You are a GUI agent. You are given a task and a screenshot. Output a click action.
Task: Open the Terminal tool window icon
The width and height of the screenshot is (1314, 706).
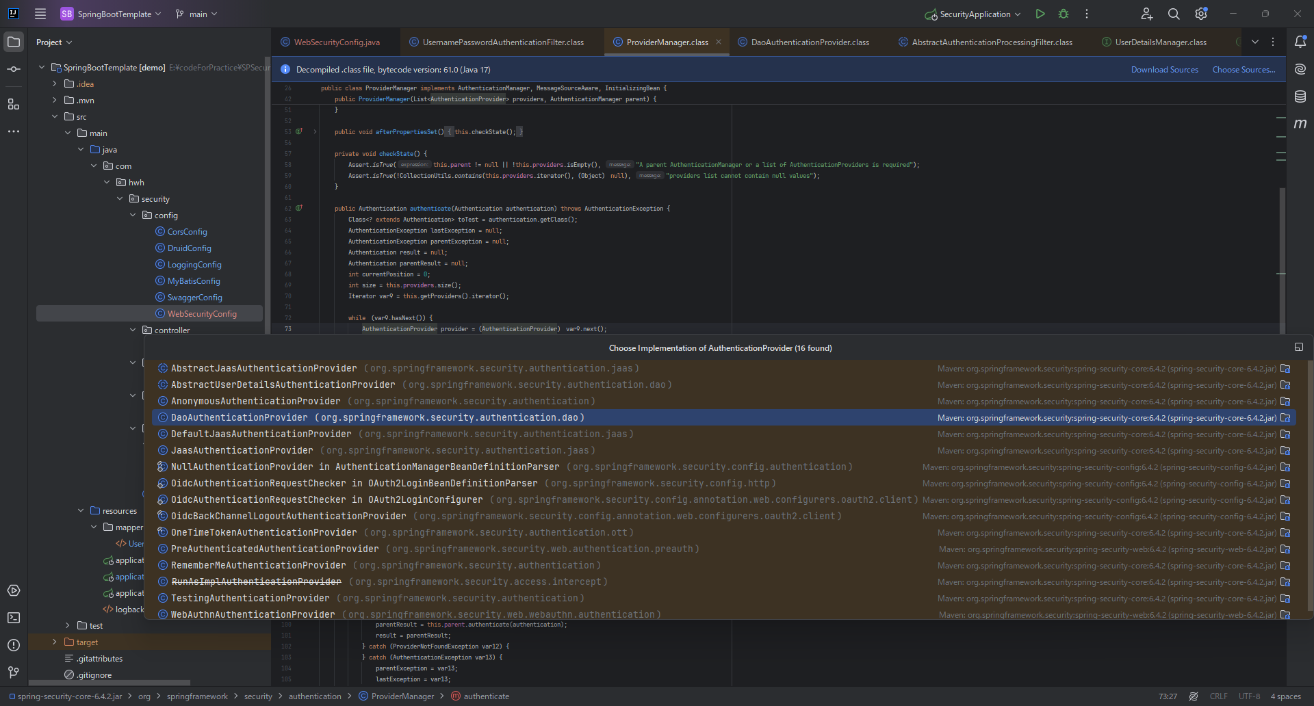coord(14,618)
